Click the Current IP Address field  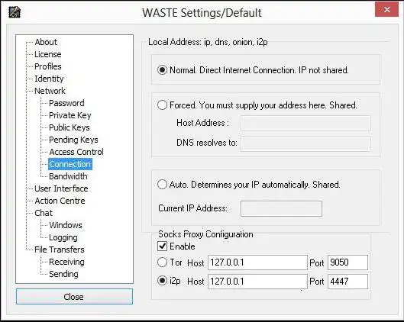(x=281, y=208)
